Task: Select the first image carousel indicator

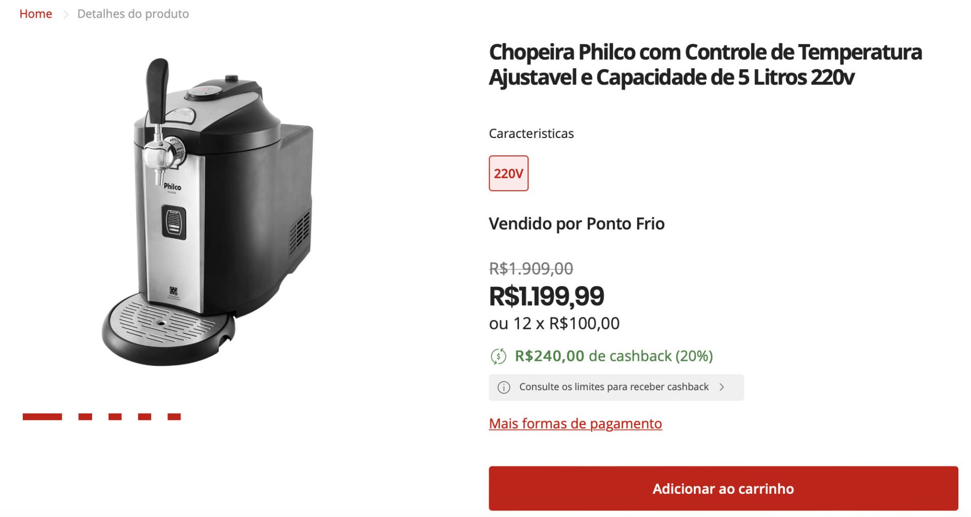Action: 42,417
